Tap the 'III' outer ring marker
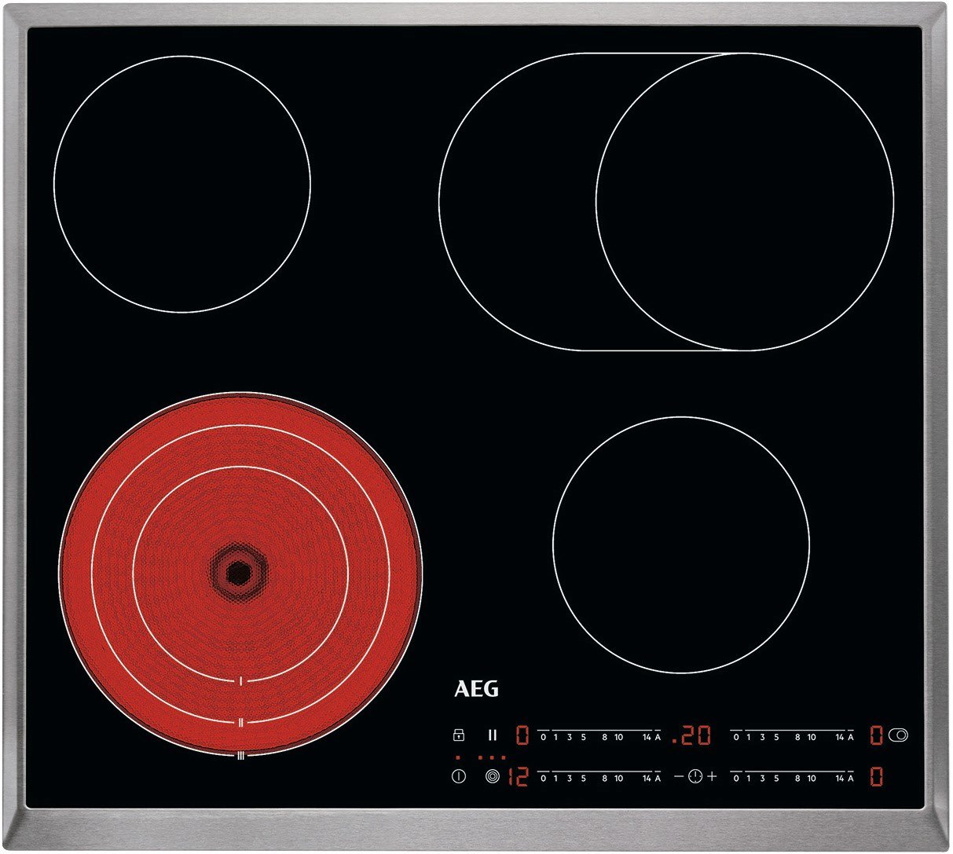953x854 pixels. coord(241,755)
